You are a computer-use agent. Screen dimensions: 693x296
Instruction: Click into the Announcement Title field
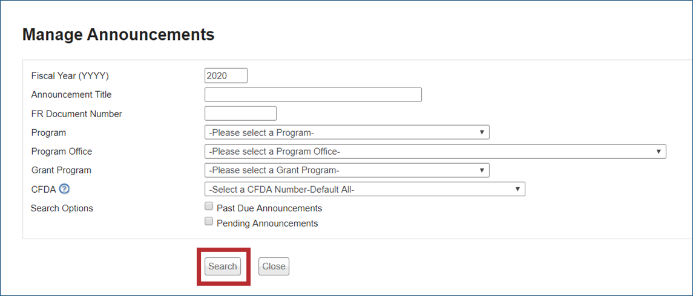tap(313, 95)
